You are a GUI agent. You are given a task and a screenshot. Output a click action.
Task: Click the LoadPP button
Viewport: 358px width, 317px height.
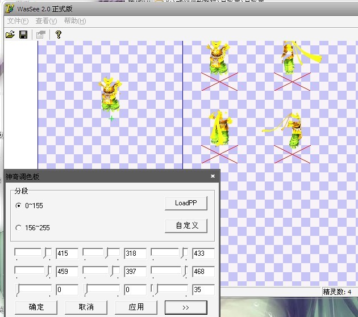(186, 203)
